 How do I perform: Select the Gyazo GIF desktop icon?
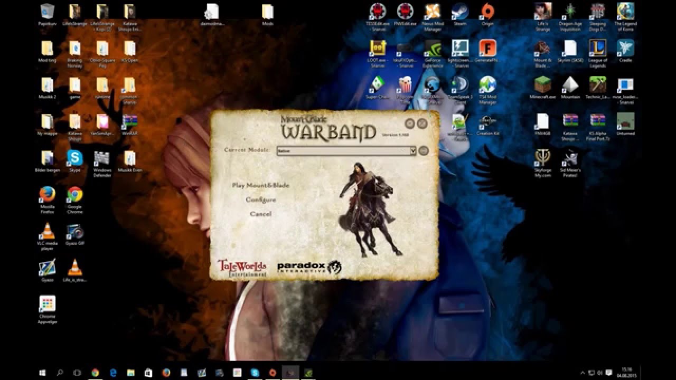coord(74,234)
